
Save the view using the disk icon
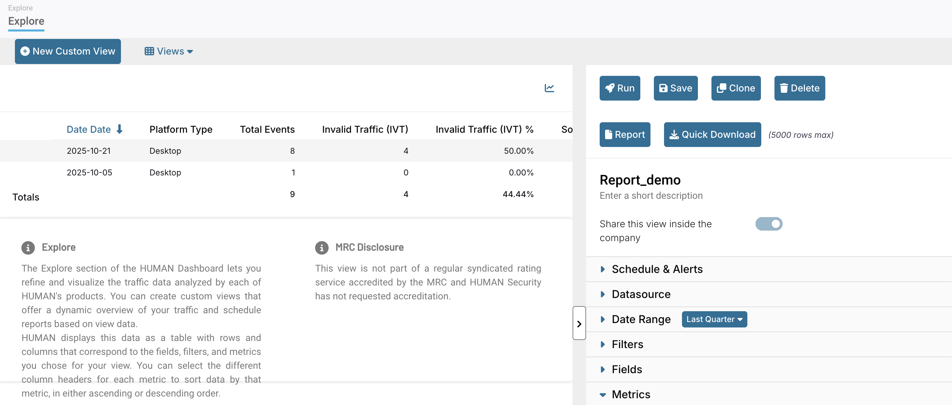[x=675, y=88]
